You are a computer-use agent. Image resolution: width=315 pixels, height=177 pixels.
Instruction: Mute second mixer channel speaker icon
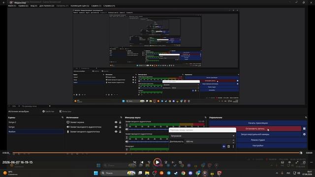click(127, 142)
